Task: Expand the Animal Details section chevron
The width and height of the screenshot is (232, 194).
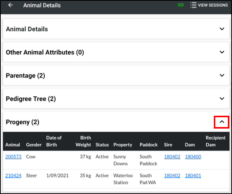Action: [222, 29]
